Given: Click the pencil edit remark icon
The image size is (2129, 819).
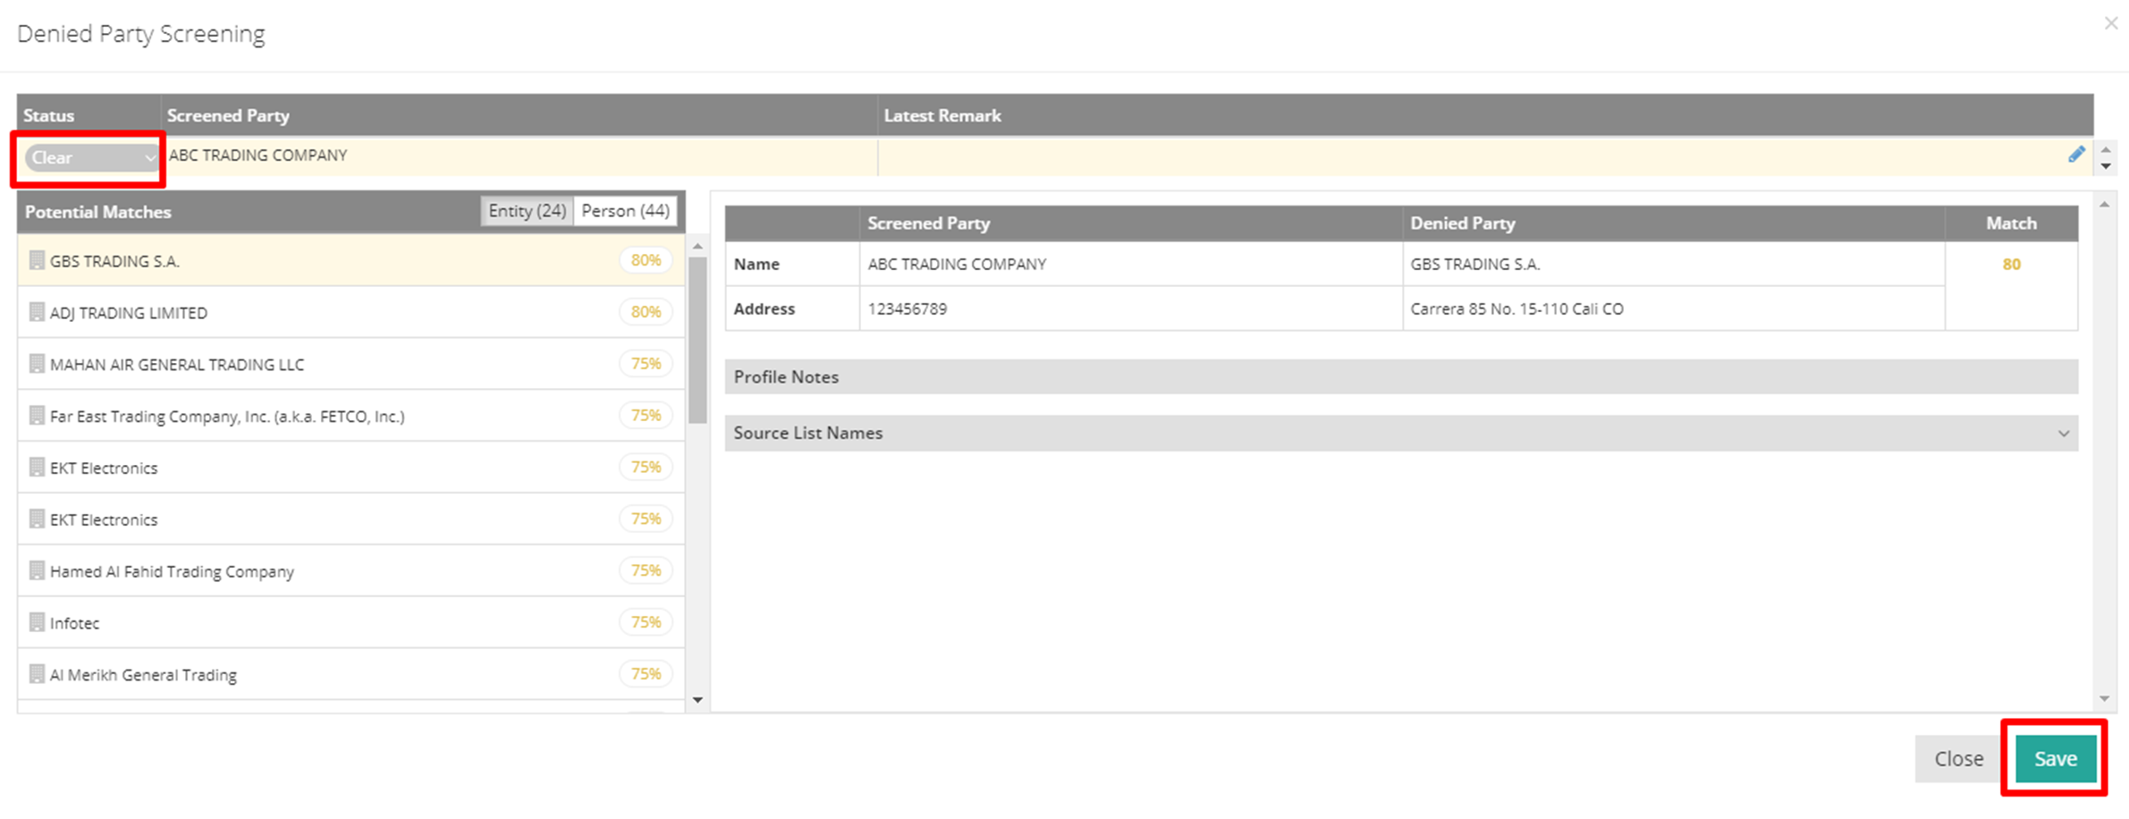Looking at the screenshot, I should 2076,155.
